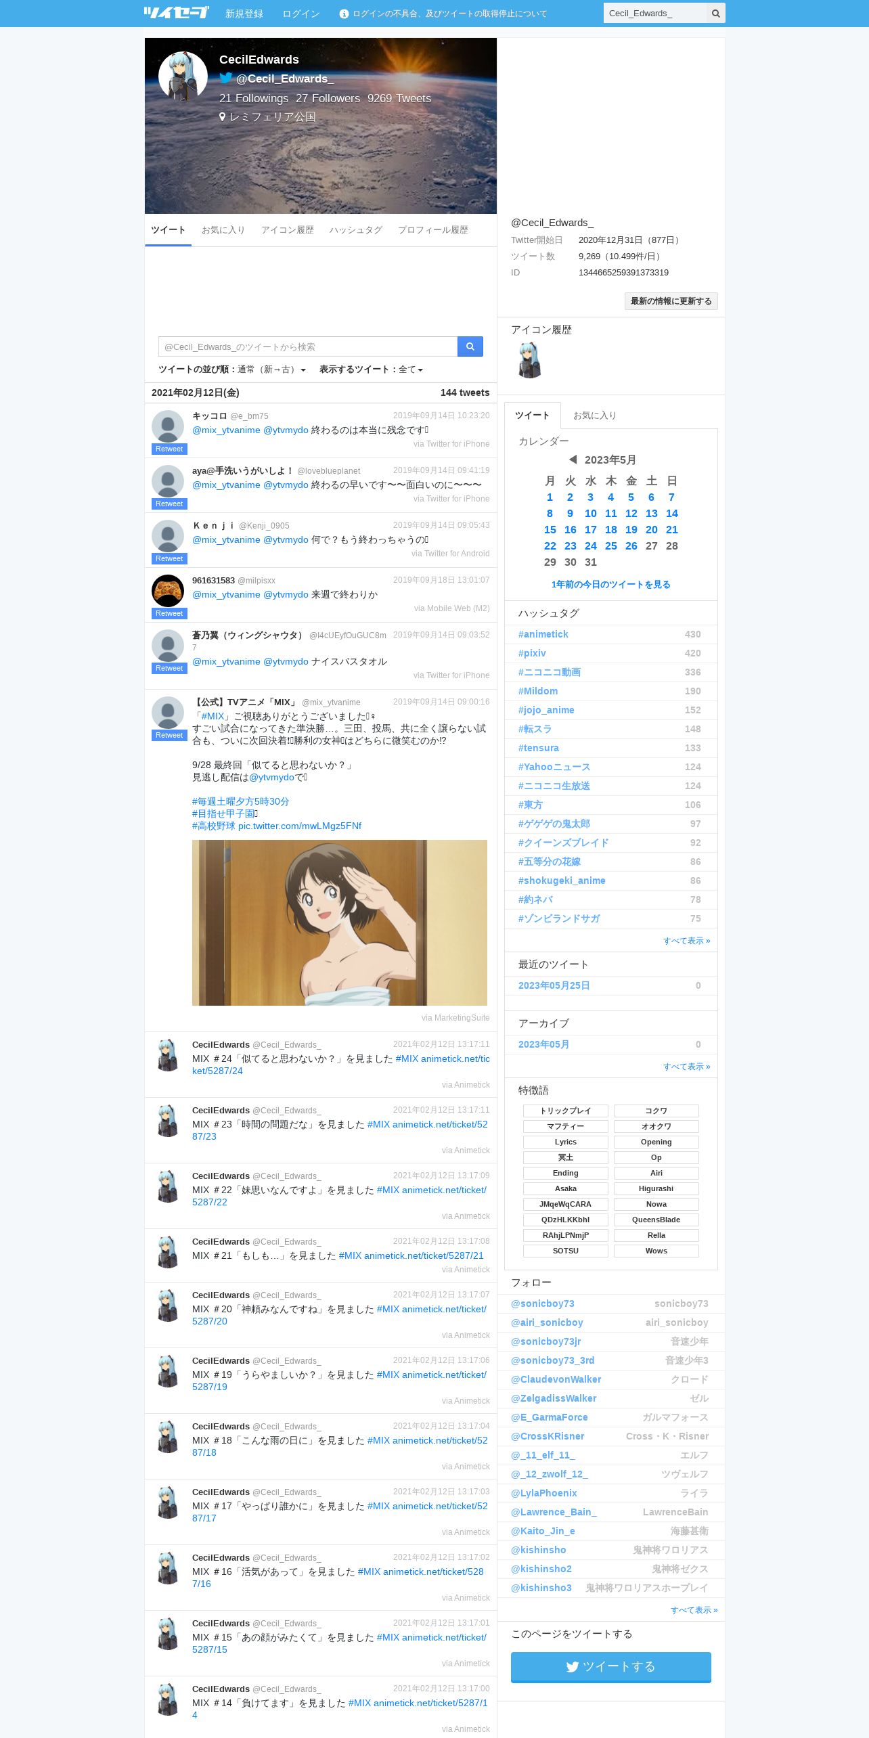Viewport: 869px width, 1738px height.
Task: Show all hashtags すべて表示 link
Action: coord(687,941)
